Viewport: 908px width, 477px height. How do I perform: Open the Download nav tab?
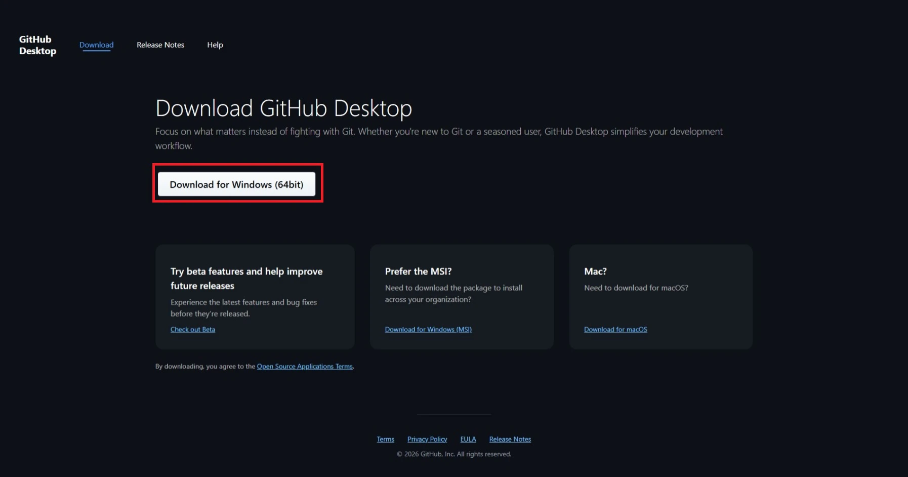(x=96, y=45)
